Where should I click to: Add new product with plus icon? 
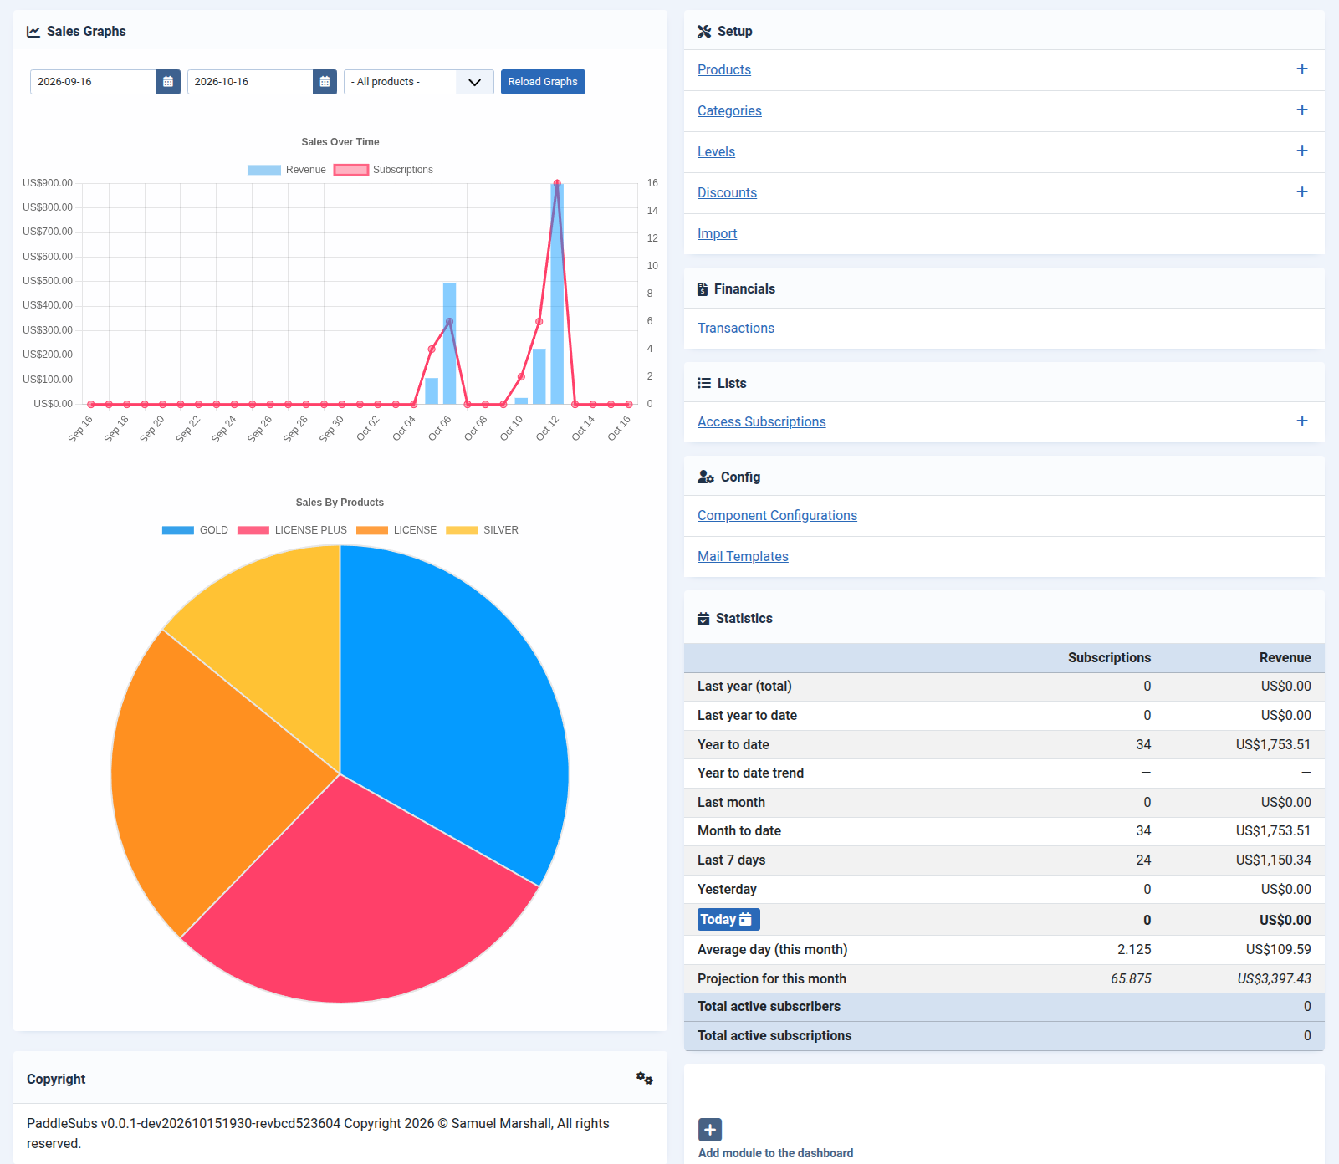point(1301,69)
